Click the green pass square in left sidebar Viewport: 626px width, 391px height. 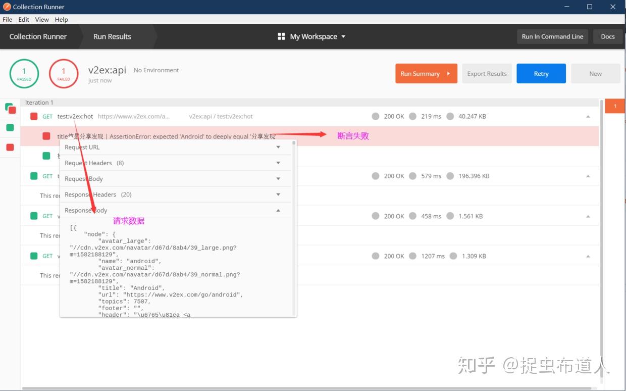pyautogui.click(x=9, y=127)
